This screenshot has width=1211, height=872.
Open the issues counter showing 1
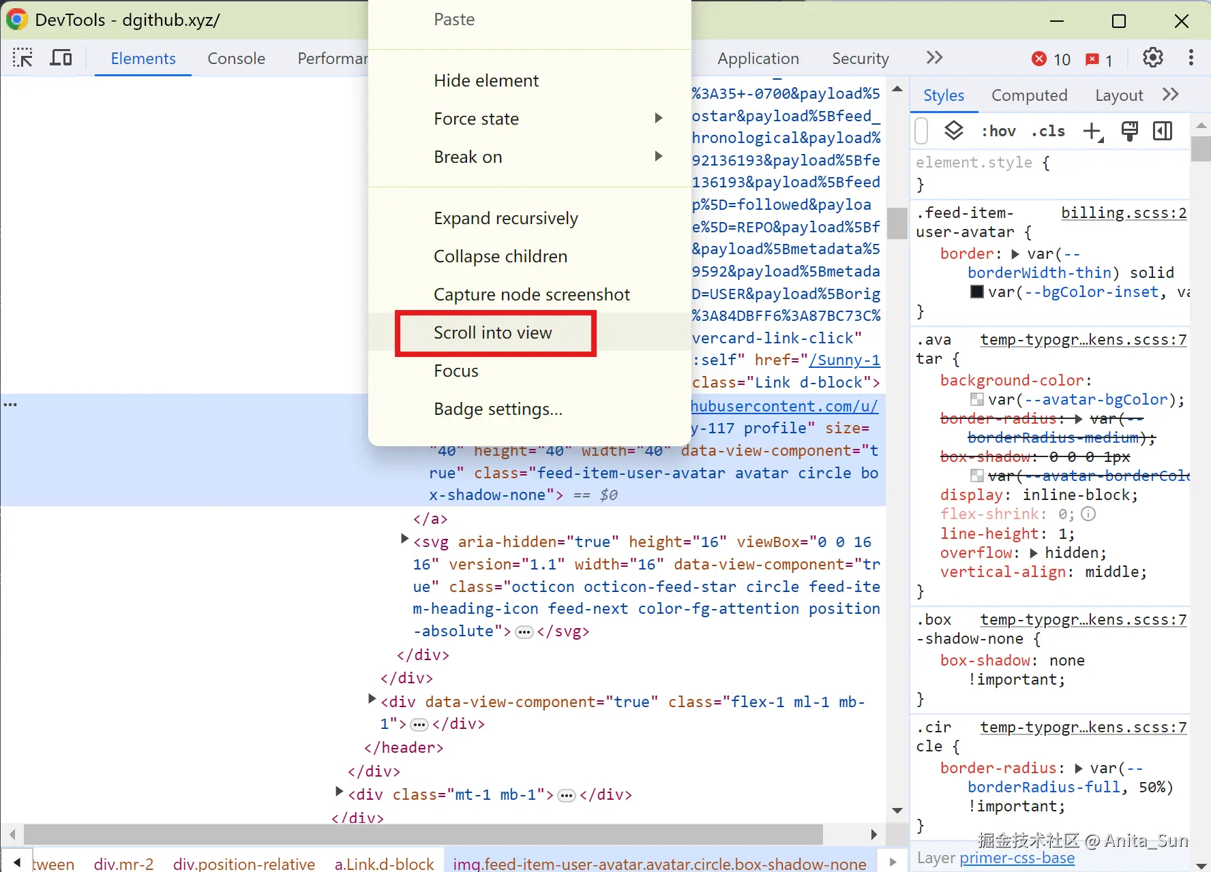tap(1098, 59)
